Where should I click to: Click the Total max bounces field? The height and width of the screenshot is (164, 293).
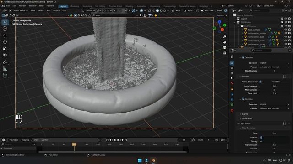click(275, 133)
